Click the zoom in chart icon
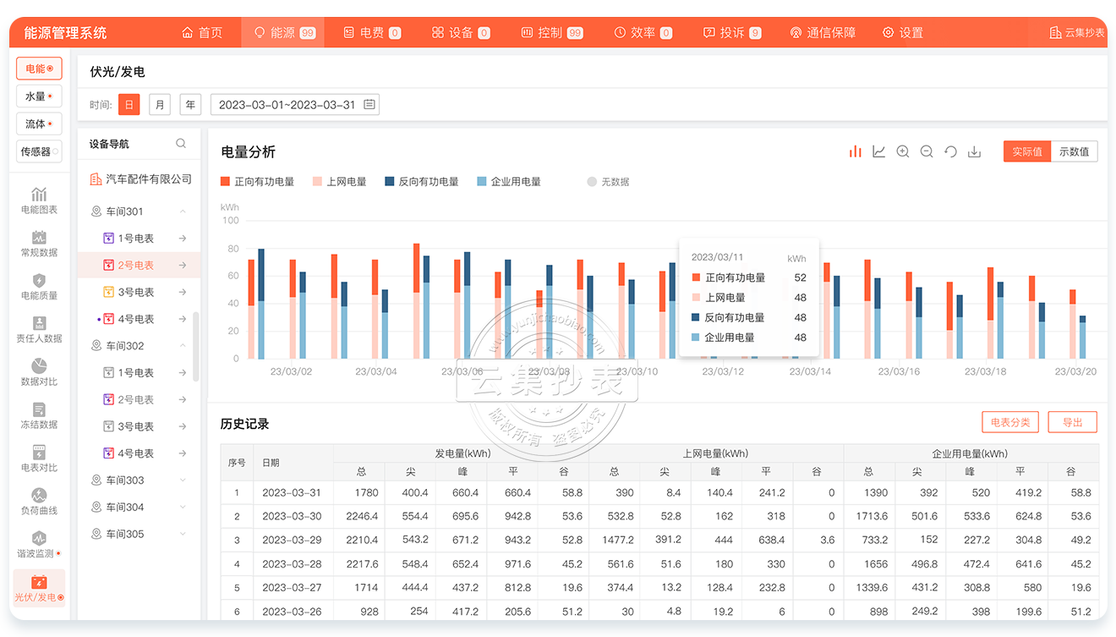The height and width of the screenshot is (637, 1116). (x=903, y=151)
